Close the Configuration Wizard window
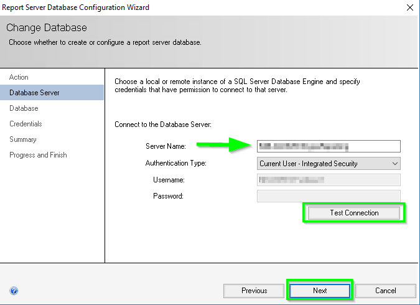420x305 pixels. click(x=409, y=7)
